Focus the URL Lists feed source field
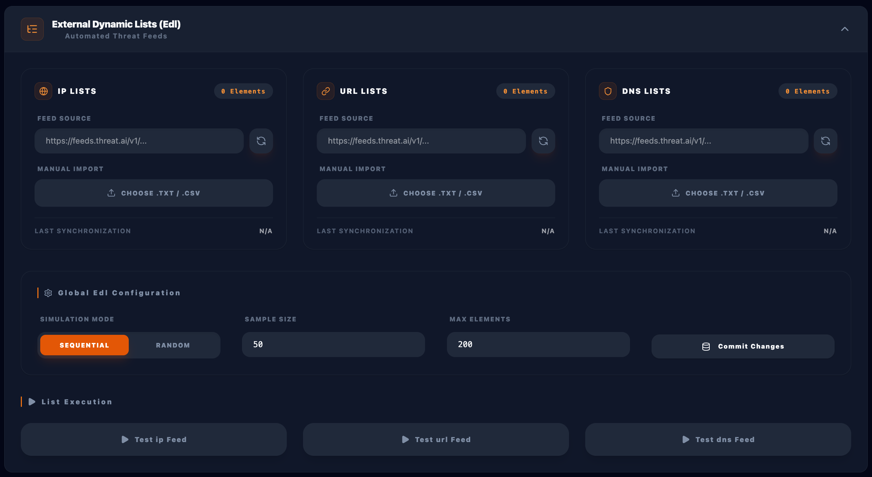 [421, 141]
